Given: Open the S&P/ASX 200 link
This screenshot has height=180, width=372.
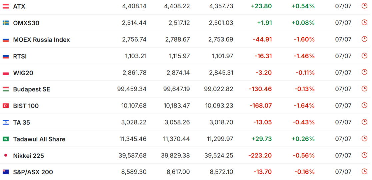Looking at the screenshot, I should point(33,172).
